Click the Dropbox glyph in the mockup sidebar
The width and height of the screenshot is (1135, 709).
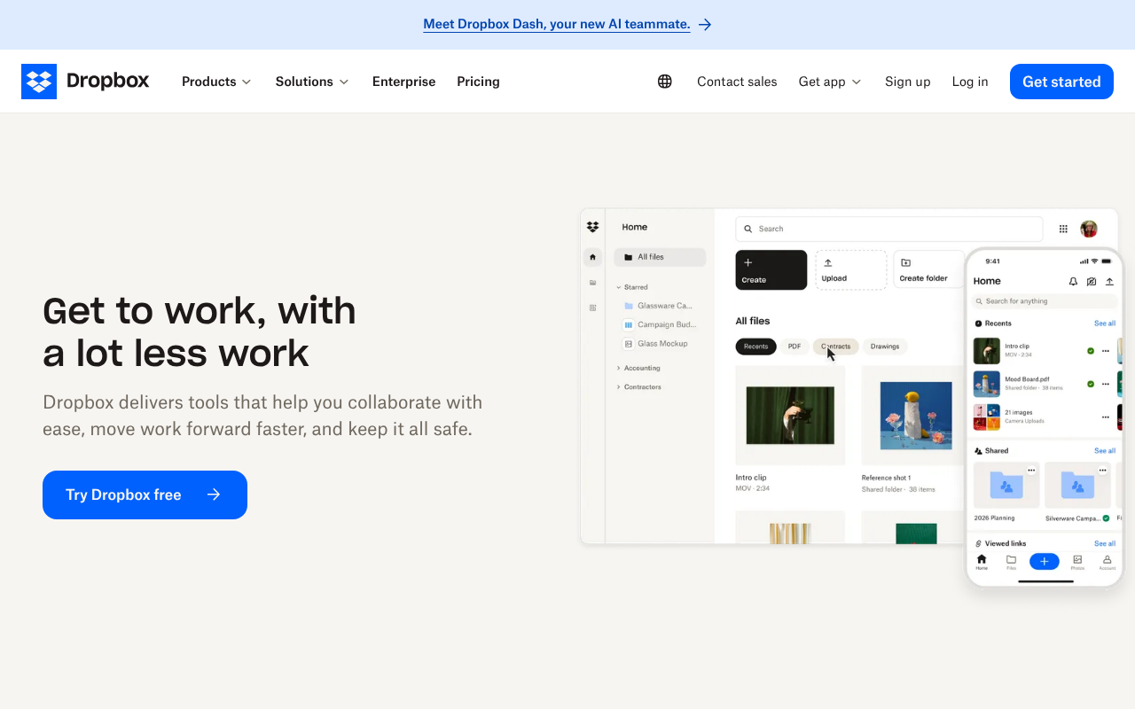tap(593, 227)
